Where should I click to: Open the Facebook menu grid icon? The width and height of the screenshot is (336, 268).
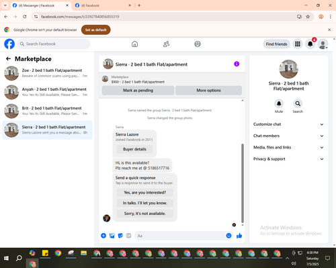point(298,44)
